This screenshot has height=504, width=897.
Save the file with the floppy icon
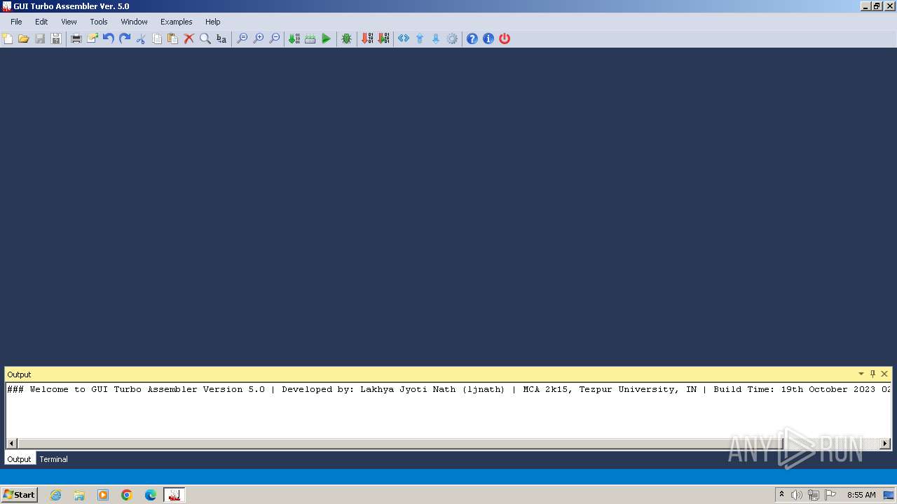pyautogui.click(x=40, y=38)
